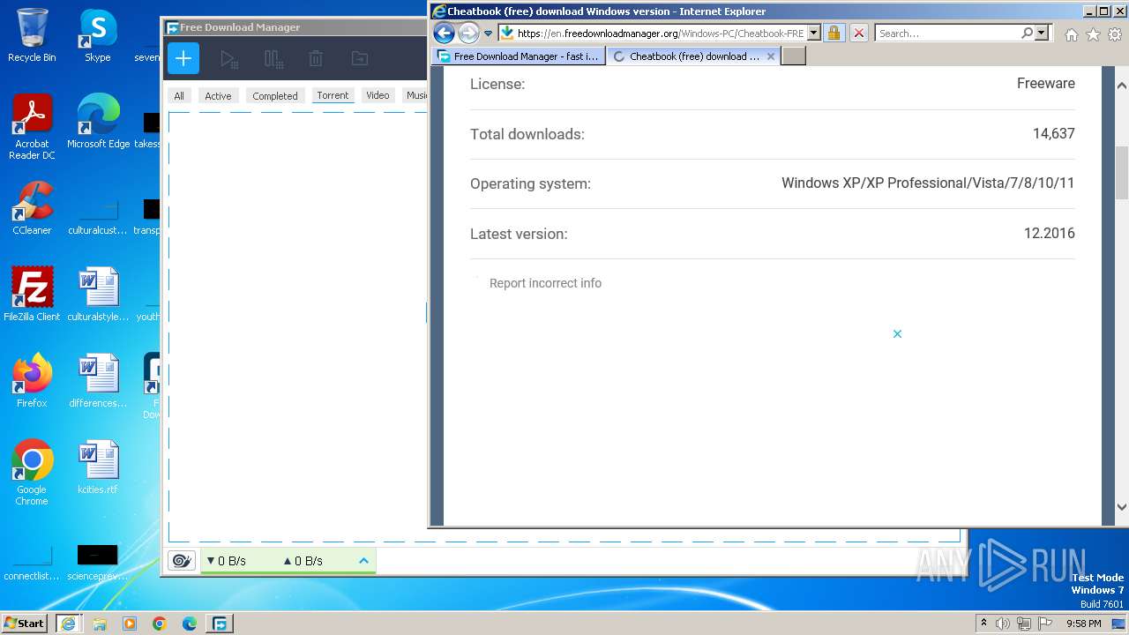
Task: Open the search provider dropdown arrow
Action: 1042,34
